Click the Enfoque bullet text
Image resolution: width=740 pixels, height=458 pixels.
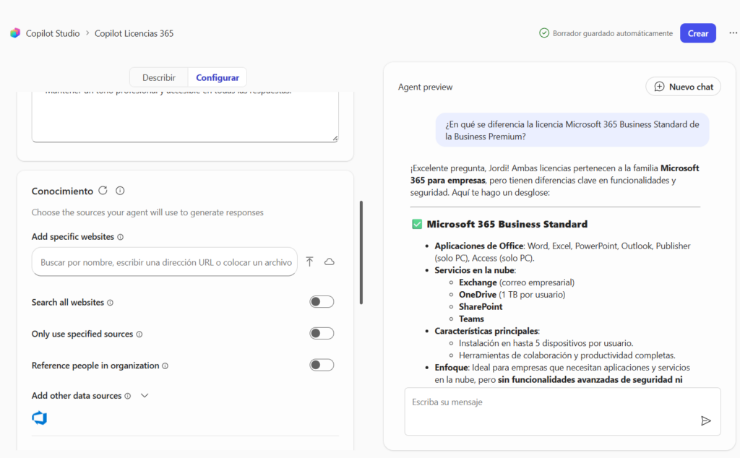coord(562,373)
